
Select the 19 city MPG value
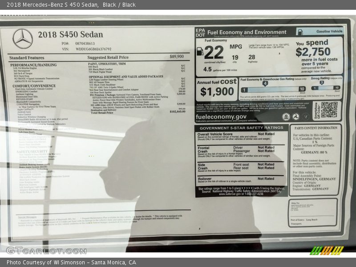click(235, 57)
